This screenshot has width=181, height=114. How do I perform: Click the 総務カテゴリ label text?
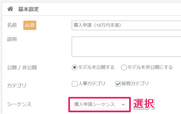click(135, 83)
